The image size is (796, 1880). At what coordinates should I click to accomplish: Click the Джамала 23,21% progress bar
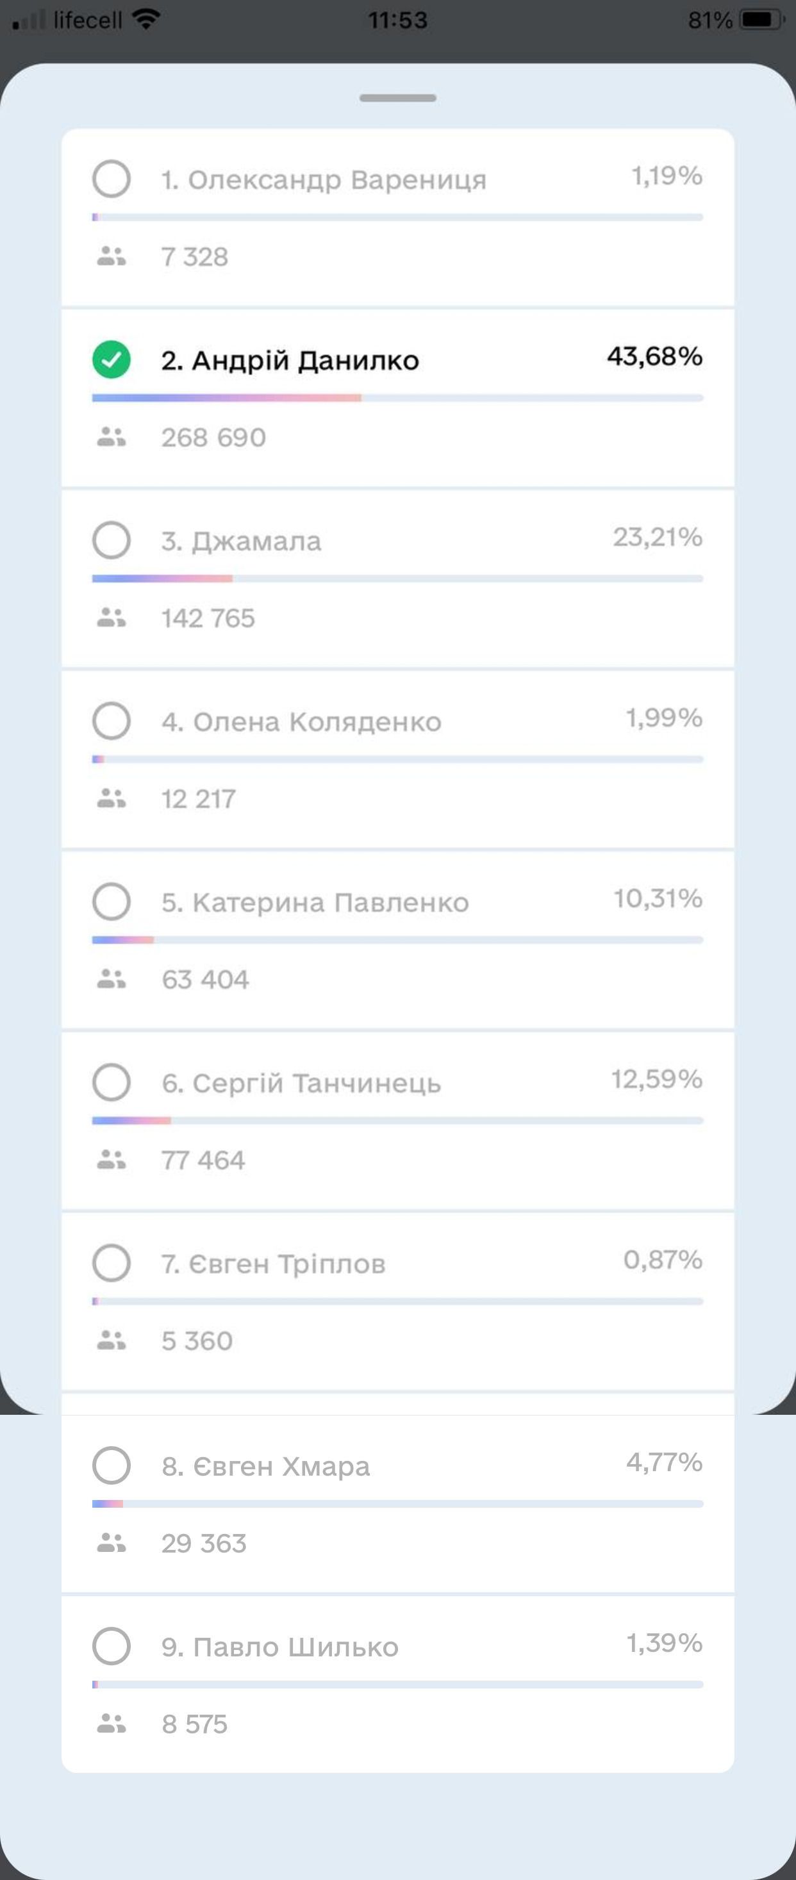(x=397, y=579)
